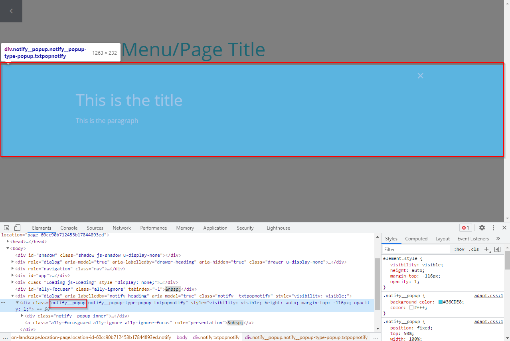Open the Network tab
This screenshot has width=510, height=341.
click(122, 228)
